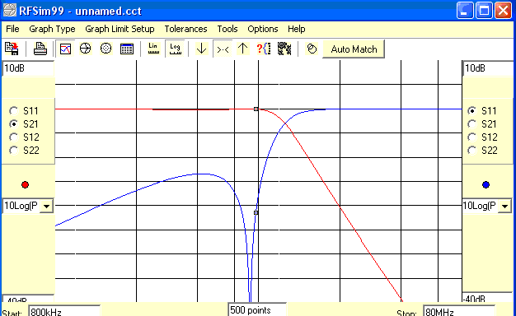Screen dimensions: 516x316
Task: Set linear frequency scale with Lin icon
Action: (x=153, y=49)
